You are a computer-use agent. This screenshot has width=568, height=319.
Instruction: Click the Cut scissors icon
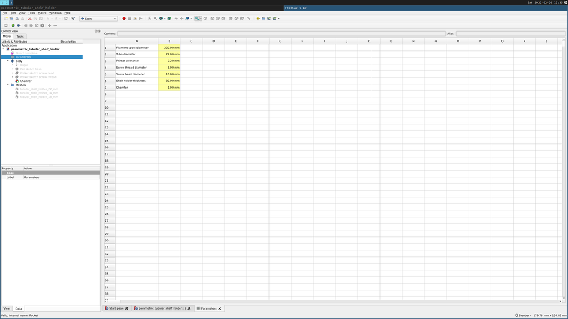click(x=30, y=18)
